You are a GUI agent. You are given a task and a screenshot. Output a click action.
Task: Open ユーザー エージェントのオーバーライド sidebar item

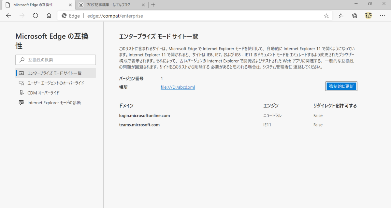[56, 83]
